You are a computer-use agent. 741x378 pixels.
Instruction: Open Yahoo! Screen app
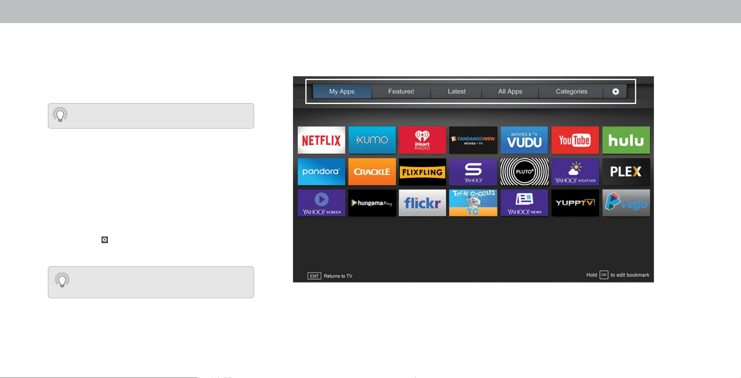321,203
